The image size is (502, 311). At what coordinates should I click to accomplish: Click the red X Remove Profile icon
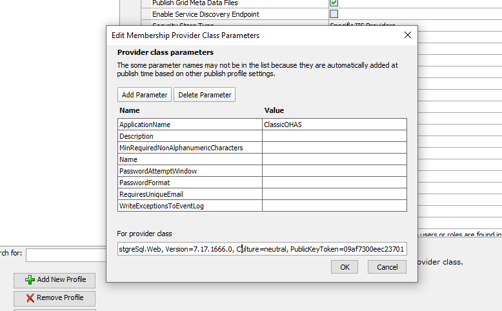click(x=30, y=298)
